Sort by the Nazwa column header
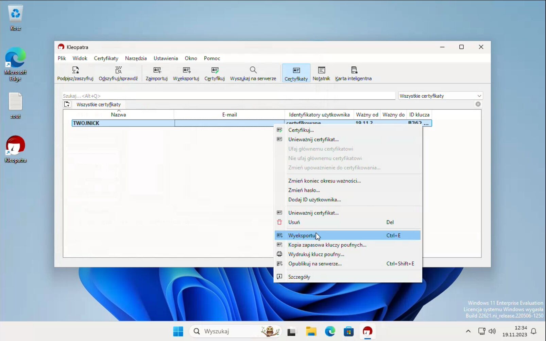The width and height of the screenshot is (546, 341). (118, 115)
